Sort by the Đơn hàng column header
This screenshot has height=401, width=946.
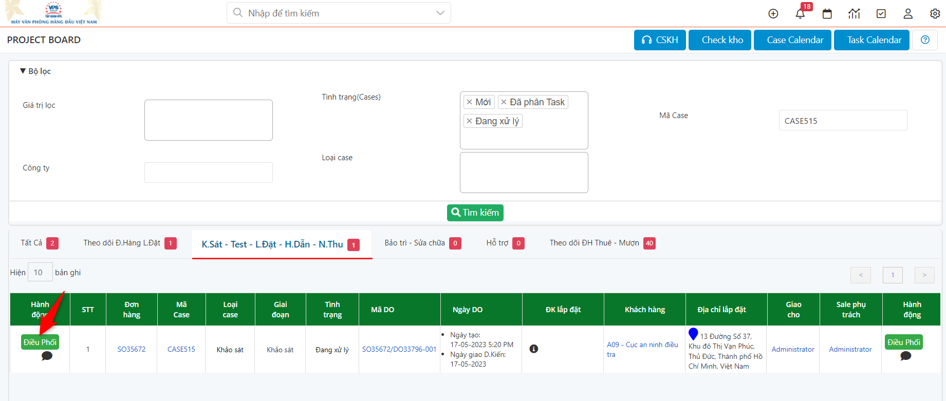click(x=132, y=310)
